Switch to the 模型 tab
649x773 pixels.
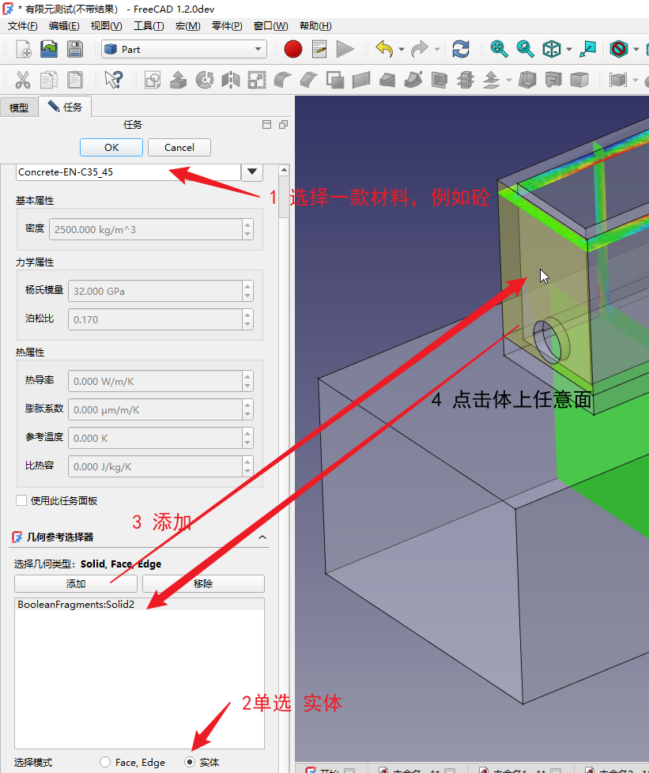point(19,107)
